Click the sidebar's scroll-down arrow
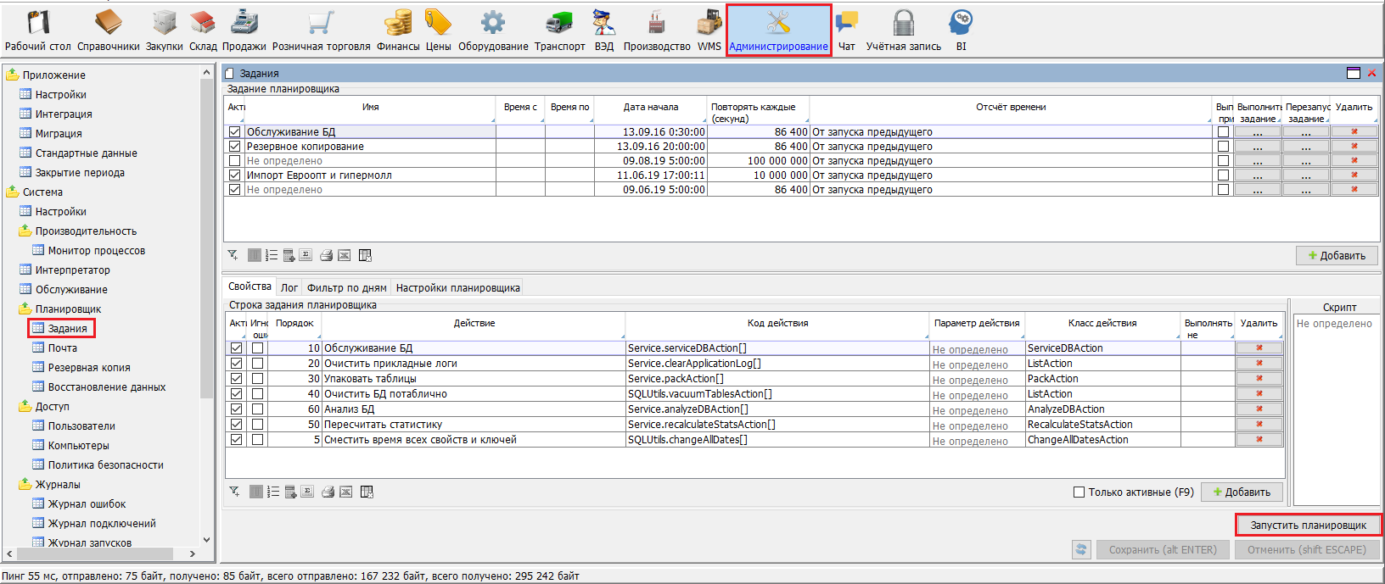The image size is (1385, 584). click(x=206, y=539)
